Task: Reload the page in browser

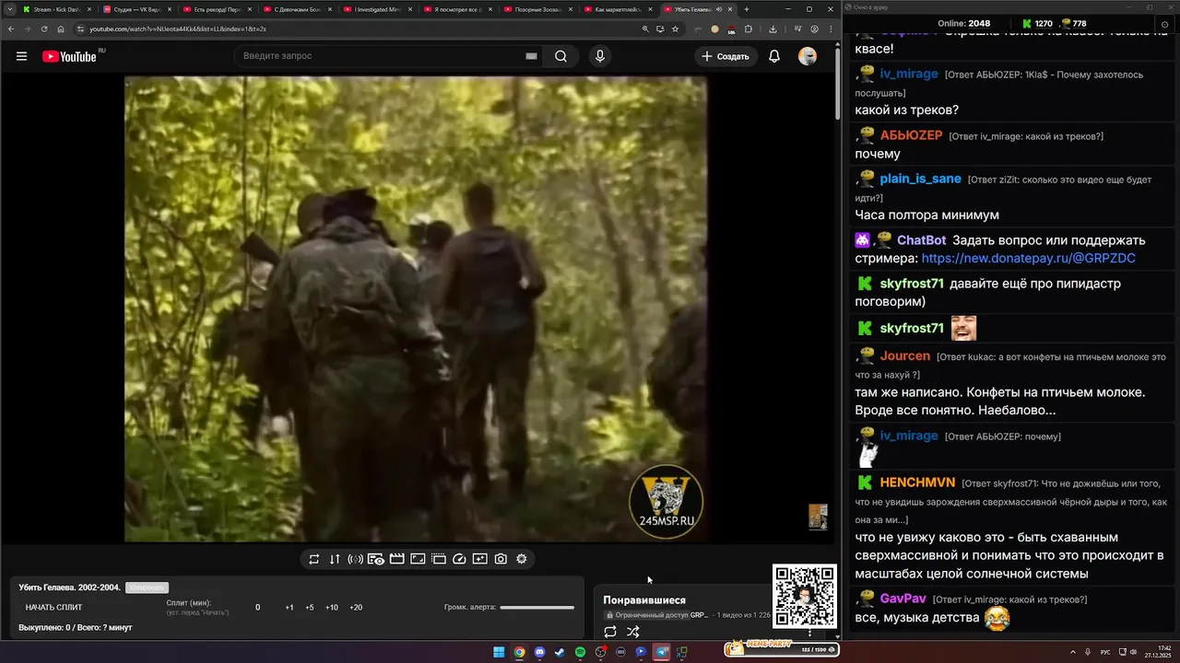Action: pyautogui.click(x=44, y=29)
